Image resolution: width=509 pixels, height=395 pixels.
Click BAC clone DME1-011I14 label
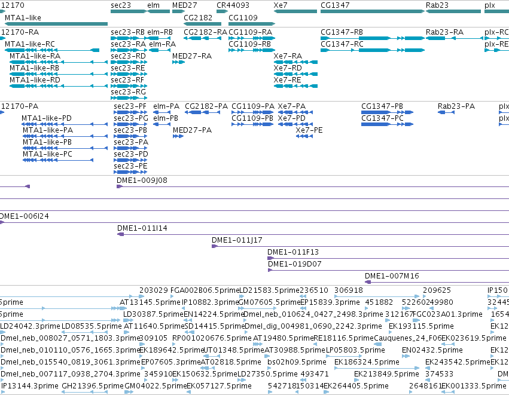pos(142,228)
